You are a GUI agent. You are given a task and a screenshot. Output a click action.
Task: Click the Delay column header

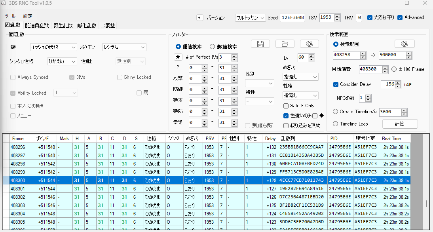point(270,139)
